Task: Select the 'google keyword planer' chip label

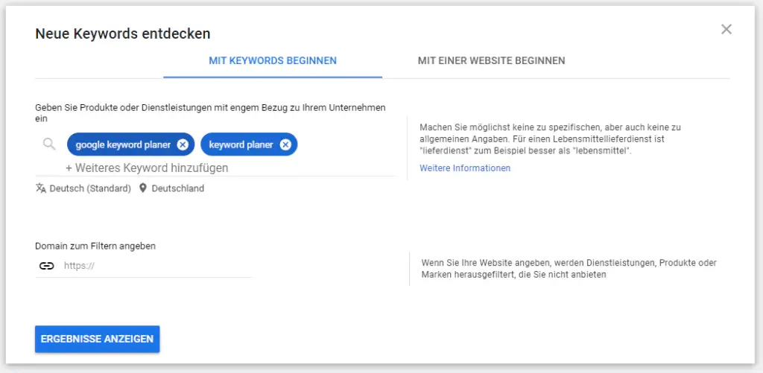Action: (x=123, y=144)
